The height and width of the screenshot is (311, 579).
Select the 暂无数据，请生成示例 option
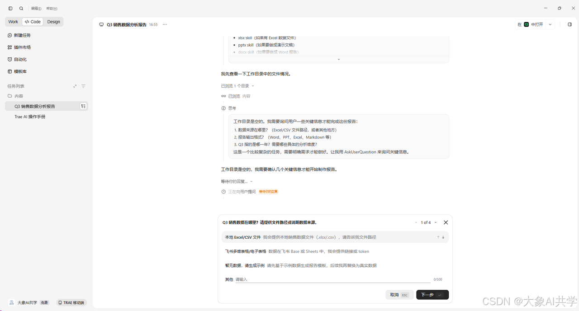pos(335,265)
